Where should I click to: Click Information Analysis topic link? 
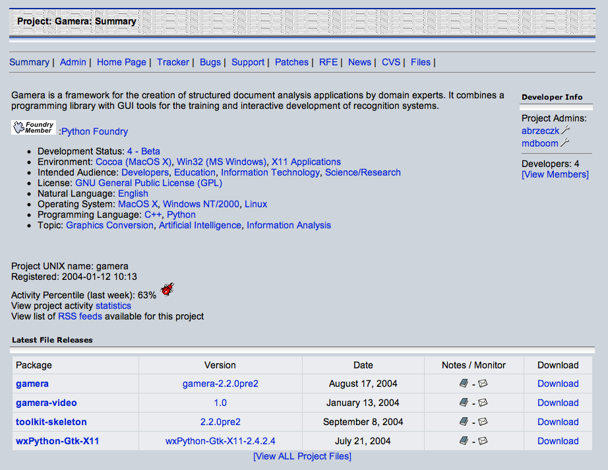coord(289,225)
